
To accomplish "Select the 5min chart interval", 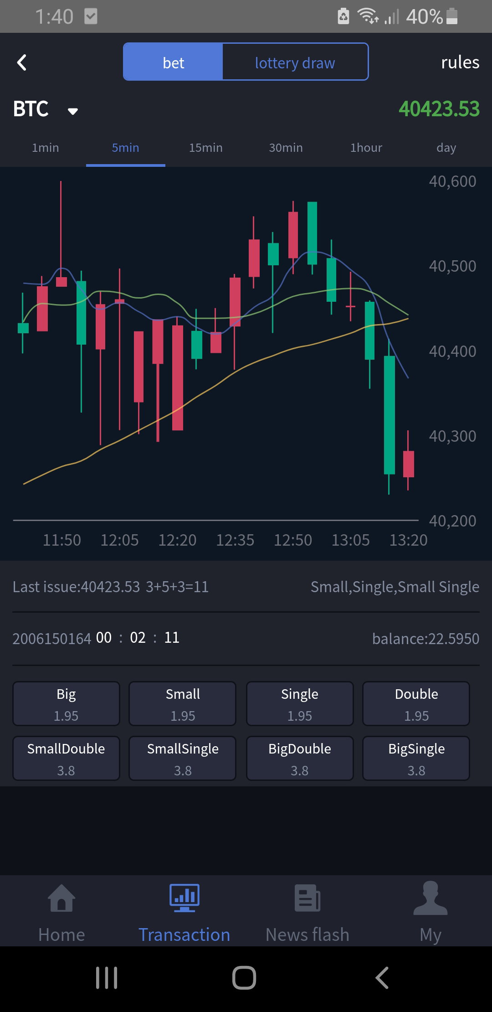I will 125,148.
